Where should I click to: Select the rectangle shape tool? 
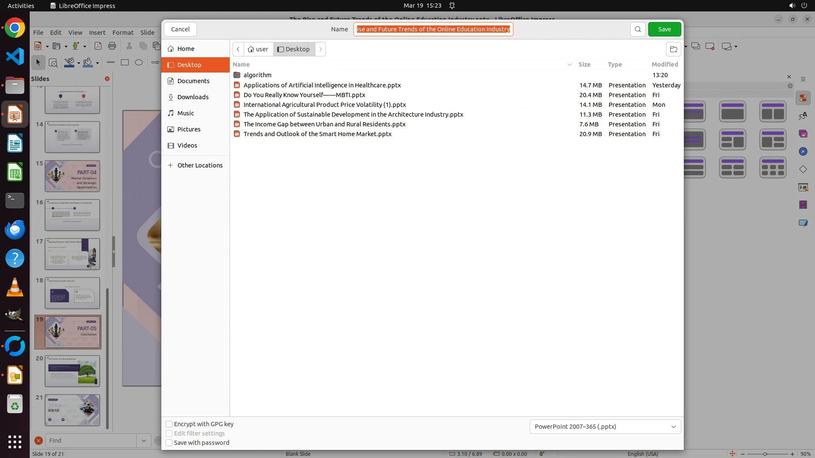click(x=125, y=63)
